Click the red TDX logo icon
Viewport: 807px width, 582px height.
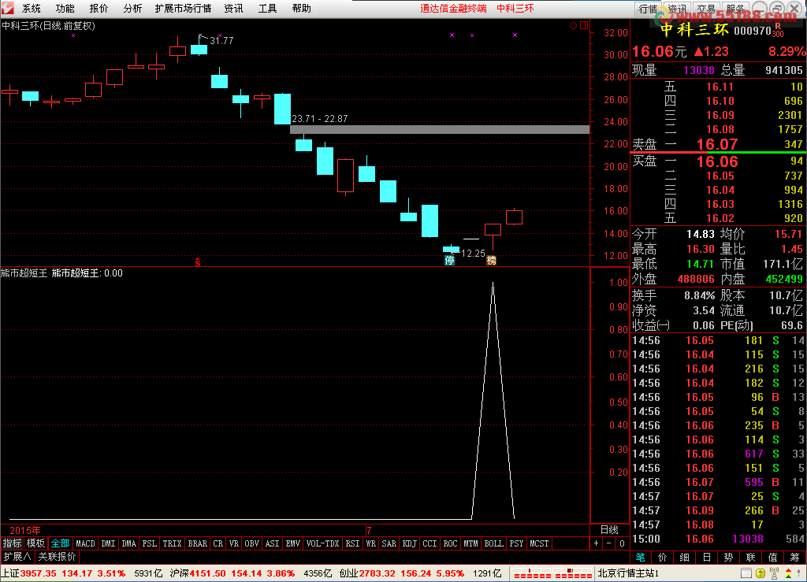tap(7, 8)
